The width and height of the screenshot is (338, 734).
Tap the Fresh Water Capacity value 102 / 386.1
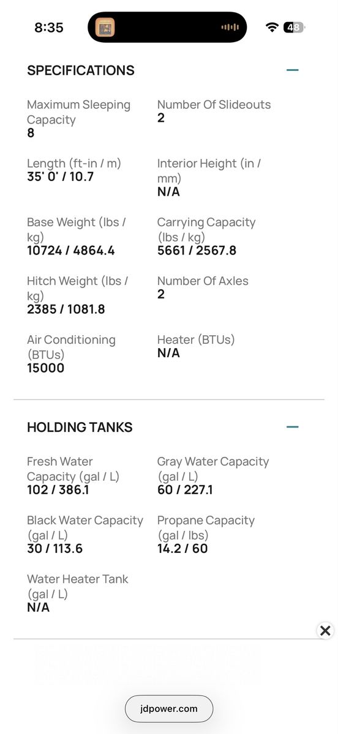(58, 490)
